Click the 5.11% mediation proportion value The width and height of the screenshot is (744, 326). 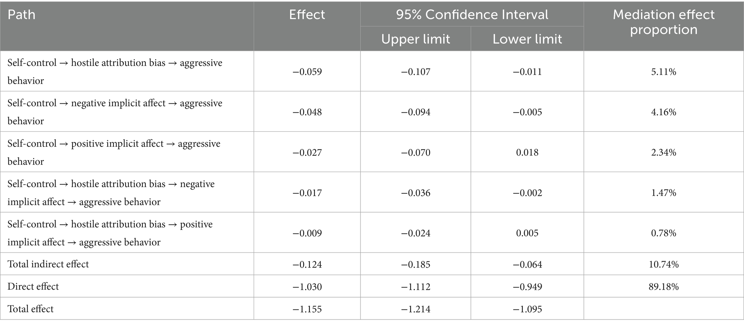point(663,72)
